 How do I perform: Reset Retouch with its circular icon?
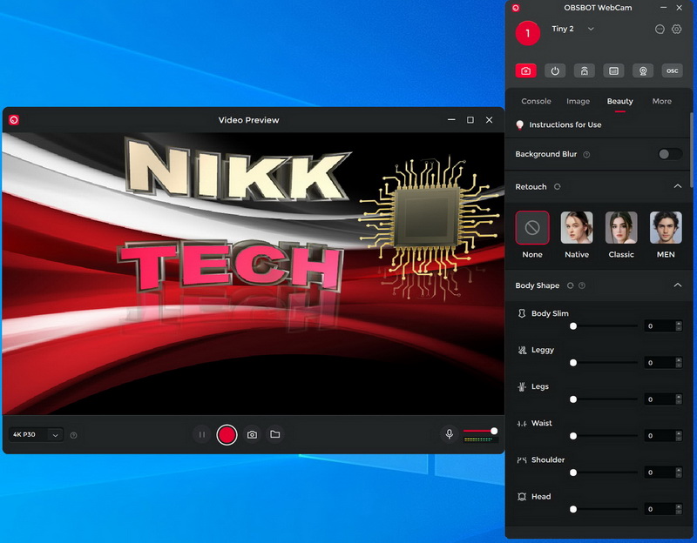pyautogui.click(x=557, y=187)
